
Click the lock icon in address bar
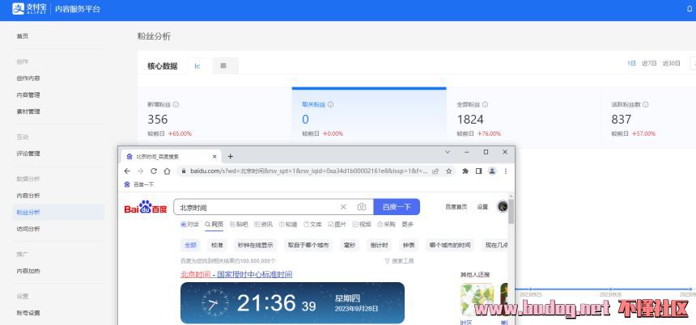[182, 171]
